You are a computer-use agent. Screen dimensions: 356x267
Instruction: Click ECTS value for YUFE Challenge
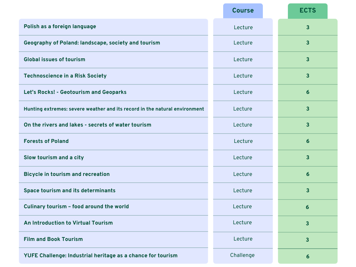tap(308, 257)
